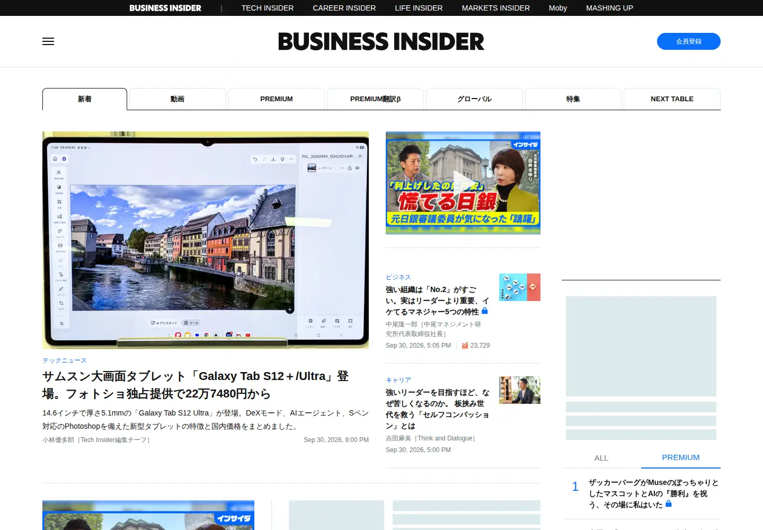Click the Sep 30, 2026, 9:00 PM timestamp
The height and width of the screenshot is (530, 763).
point(336,440)
